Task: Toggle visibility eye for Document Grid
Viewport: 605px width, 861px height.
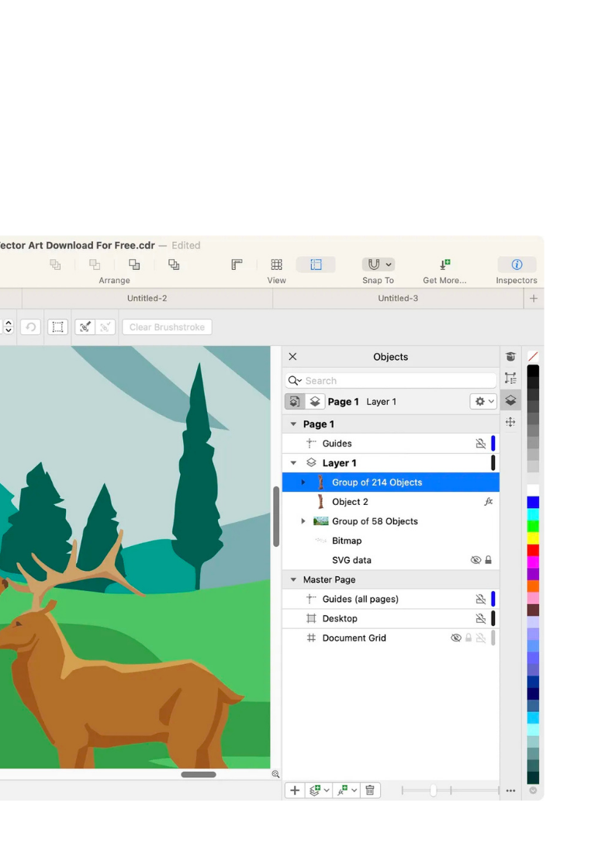Action: click(x=456, y=638)
